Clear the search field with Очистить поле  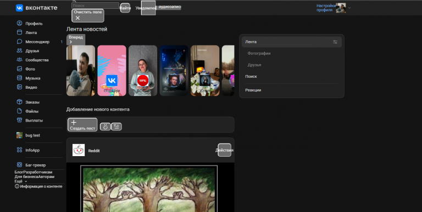[88, 15]
